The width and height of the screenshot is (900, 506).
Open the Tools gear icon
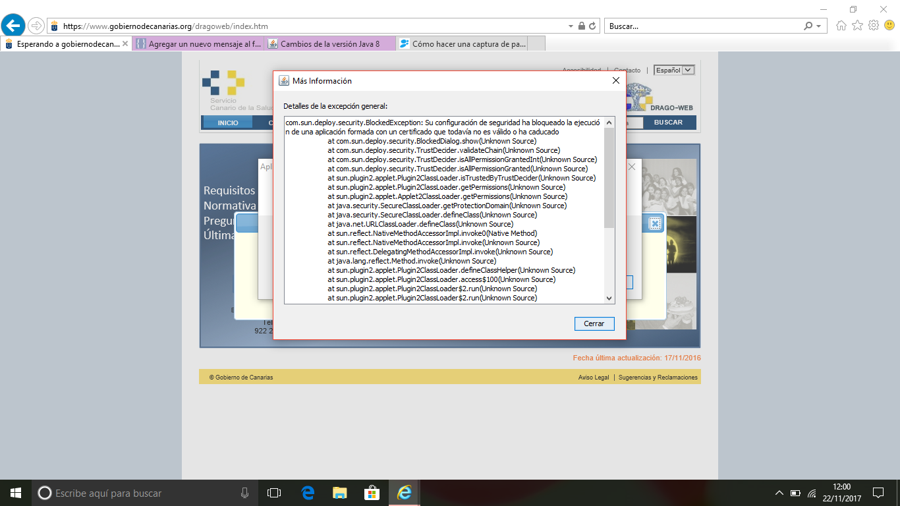coord(873,26)
